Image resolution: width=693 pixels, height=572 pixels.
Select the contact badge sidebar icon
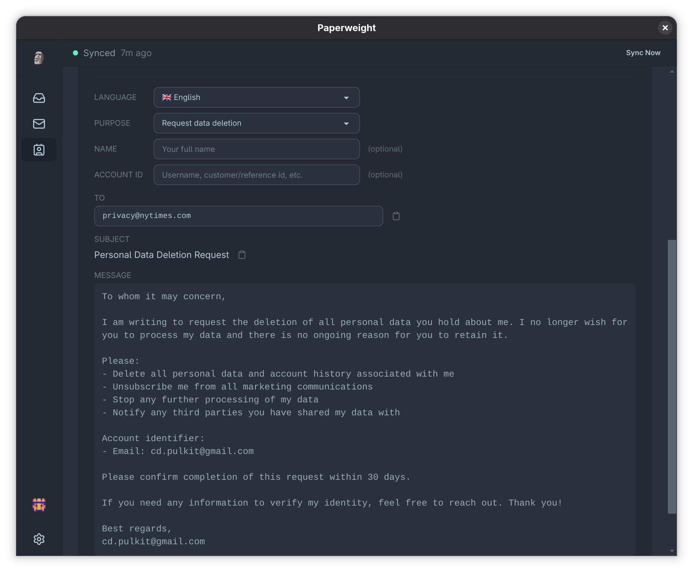pos(39,150)
